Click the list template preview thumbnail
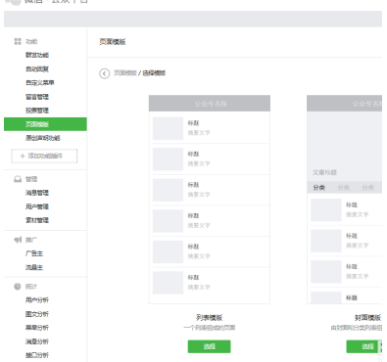The height and width of the screenshot is (362, 387). tap(210, 200)
